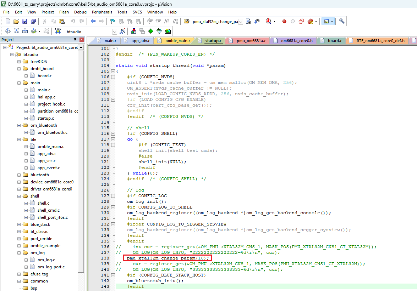This screenshot has height=291, width=417.
Task: Switch to the board.c editor tab
Action: 331,41
